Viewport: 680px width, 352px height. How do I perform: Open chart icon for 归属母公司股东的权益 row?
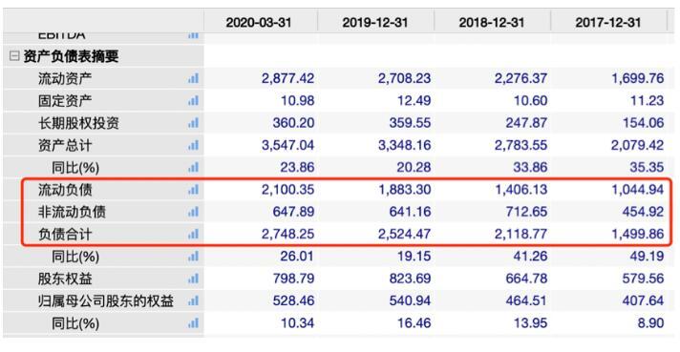coord(194,300)
